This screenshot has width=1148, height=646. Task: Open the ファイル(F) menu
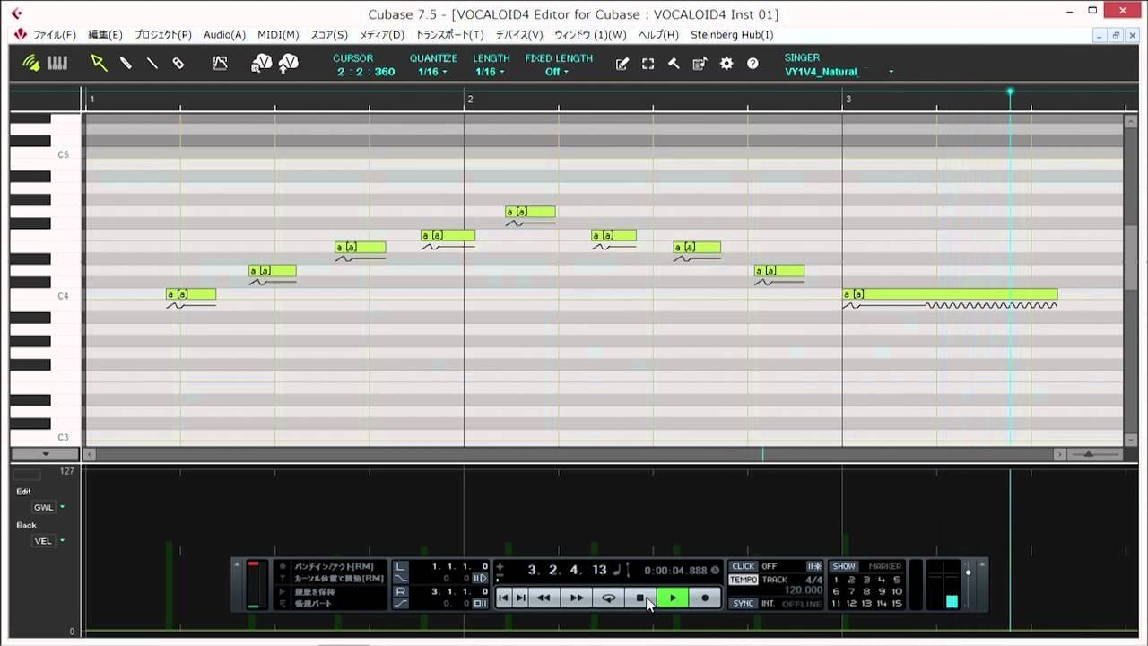54,35
